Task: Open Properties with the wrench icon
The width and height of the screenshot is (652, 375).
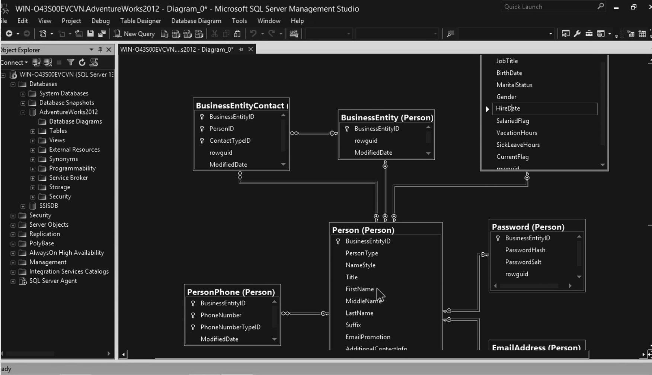Action: pyautogui.click(x=577, y=34)
